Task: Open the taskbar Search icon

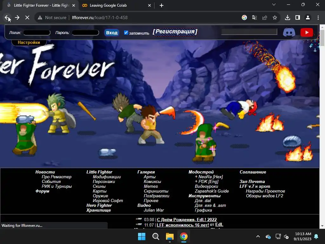Action: (156, 236)
